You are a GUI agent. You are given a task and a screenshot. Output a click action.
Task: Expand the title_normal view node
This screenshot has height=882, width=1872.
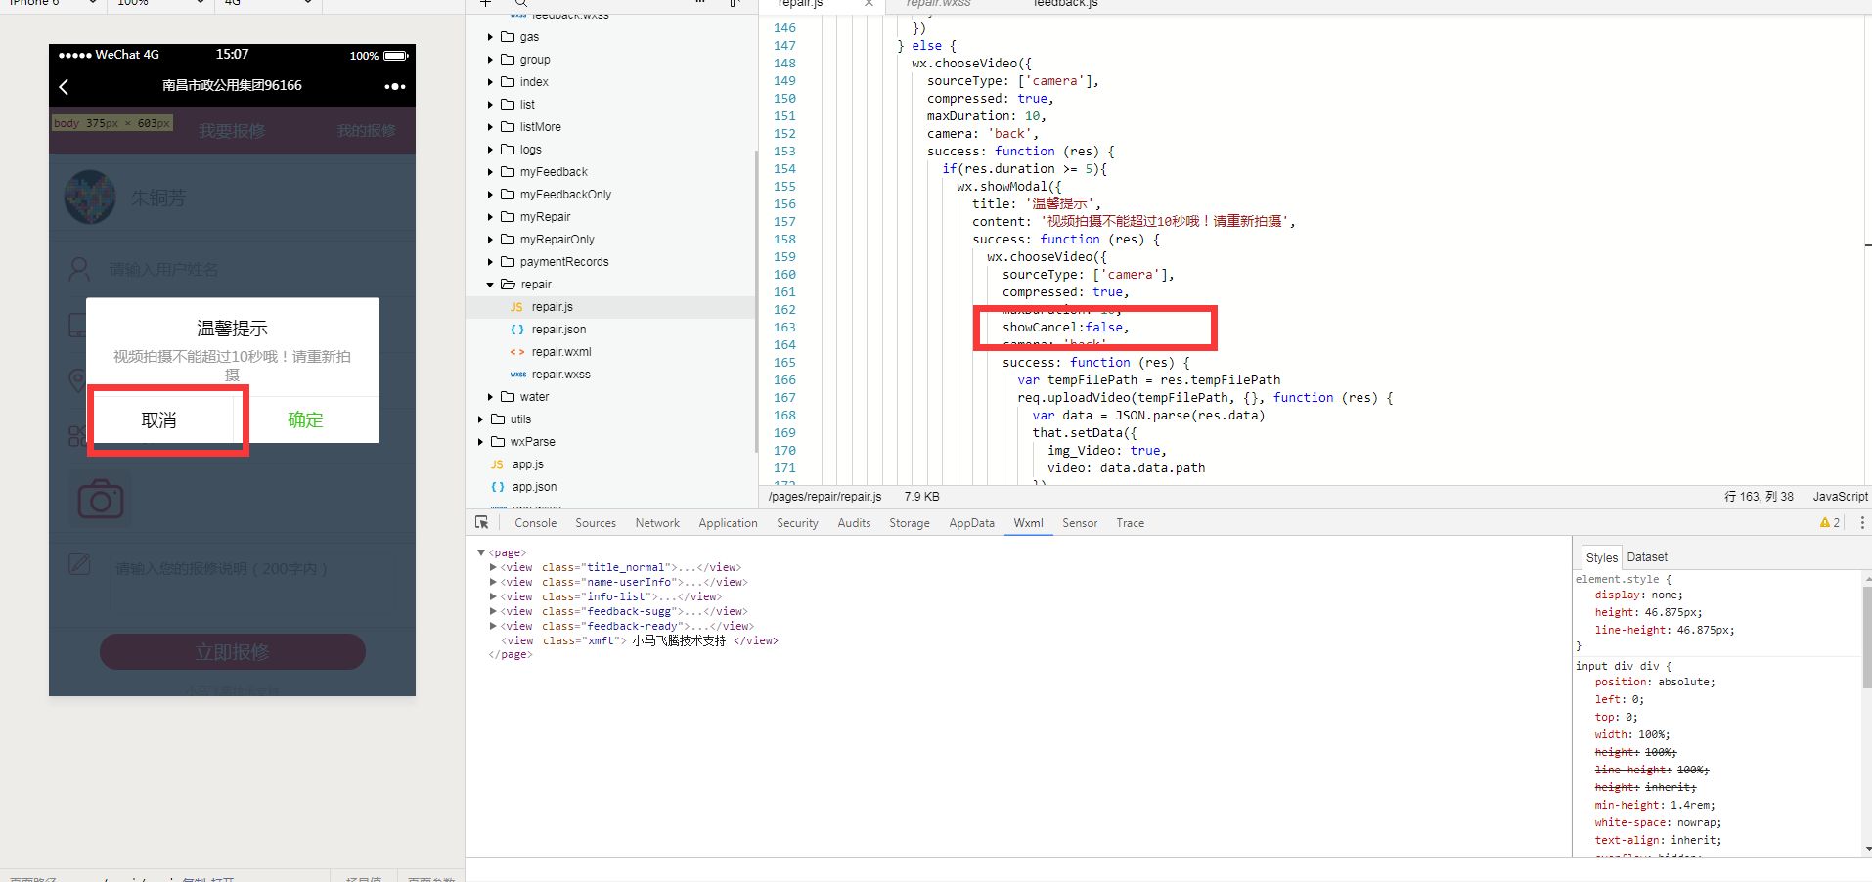tap(493, 567)
